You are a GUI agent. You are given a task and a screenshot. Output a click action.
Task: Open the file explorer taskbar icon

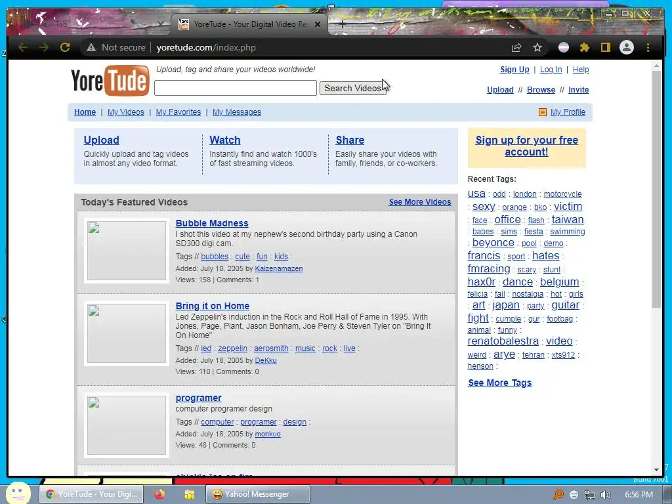pyautogui.click(x=189, y=494)
